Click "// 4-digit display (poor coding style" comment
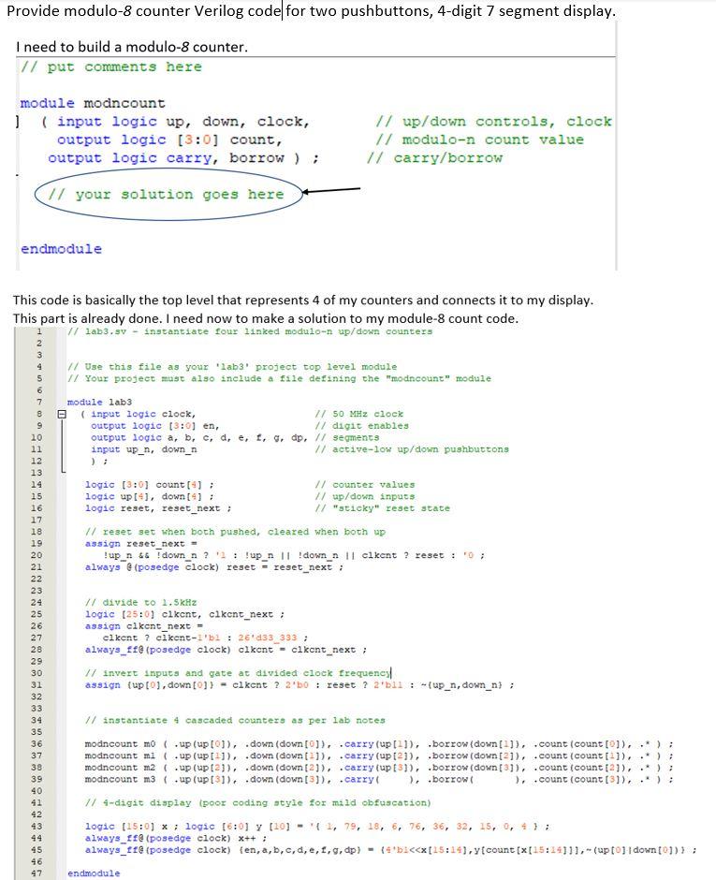The height and width of the screenshot is (880, 716). [258, 802]
